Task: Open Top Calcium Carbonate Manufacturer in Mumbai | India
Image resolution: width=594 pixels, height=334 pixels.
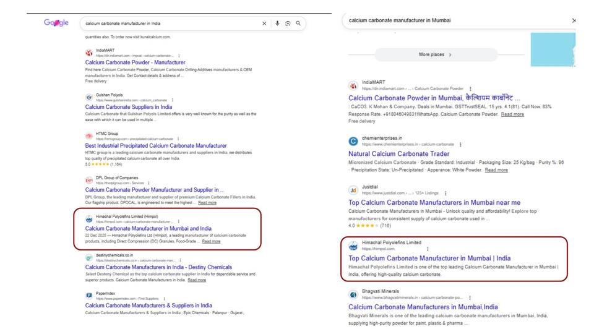Action: [x=429, y=259]
